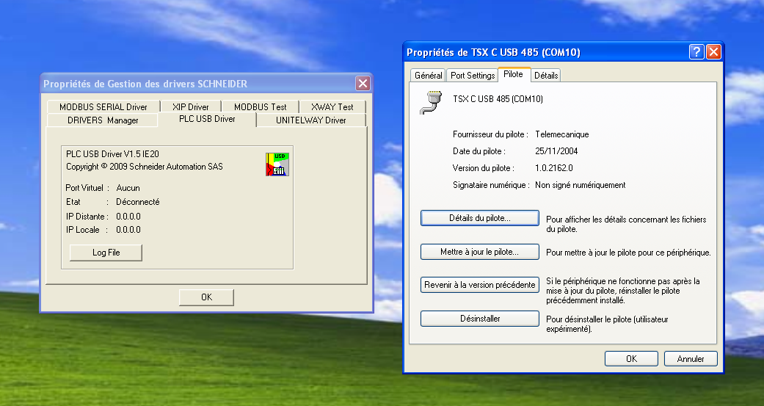Close the TSX C USB 485 properties window
764x406 pixels.
point(713,52)
